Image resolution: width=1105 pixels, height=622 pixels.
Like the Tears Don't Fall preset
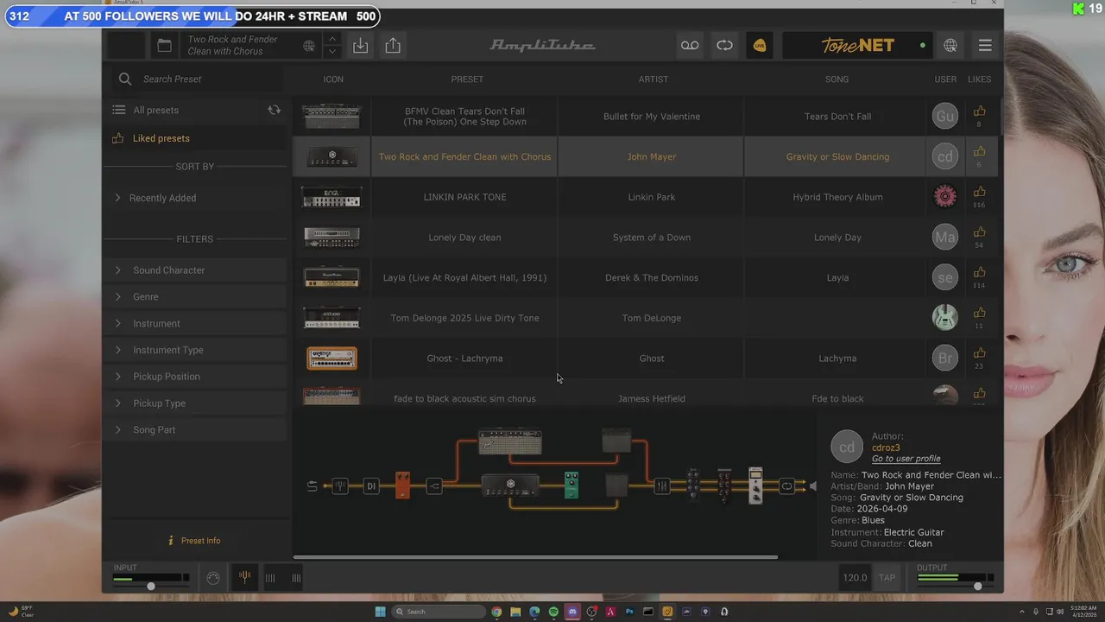coord(979,111)
